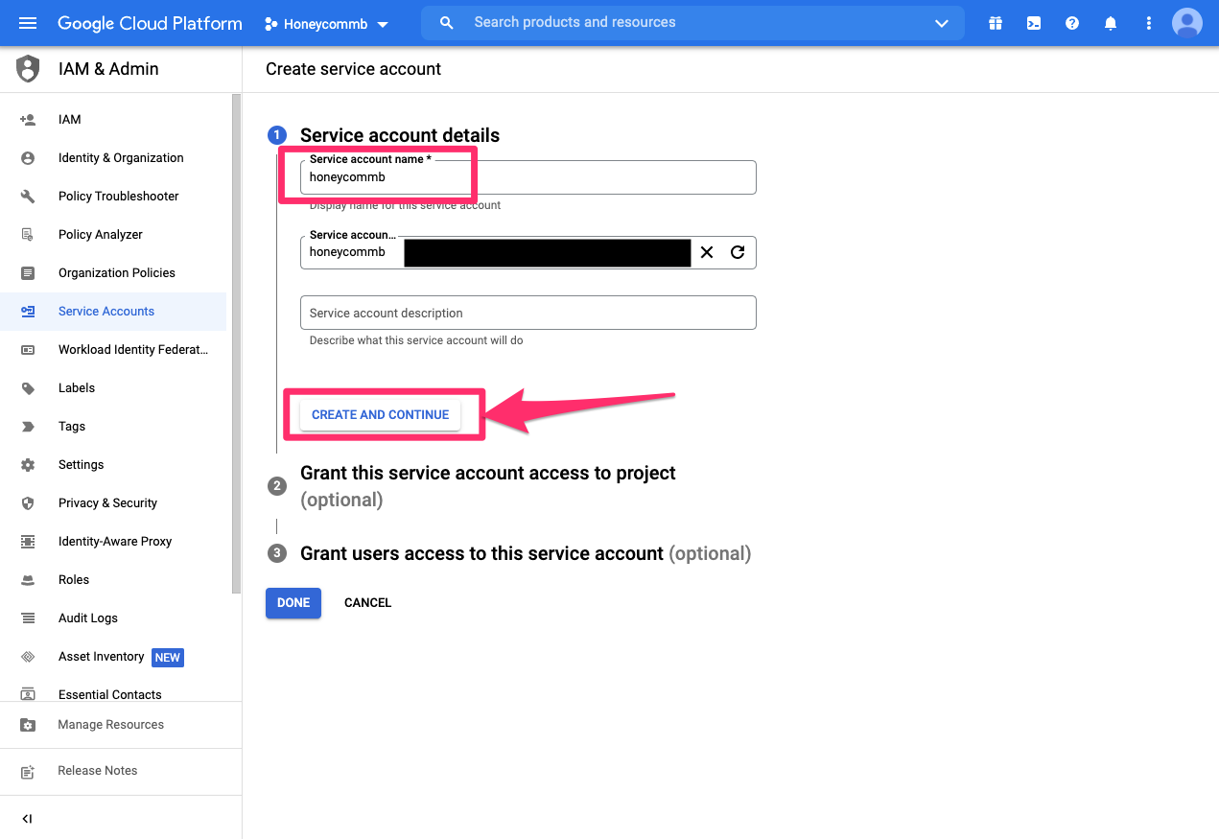Click the Settings gear icon in sidebar
The width and height of the screenshot is (1219, 839).
pos(28,465)
